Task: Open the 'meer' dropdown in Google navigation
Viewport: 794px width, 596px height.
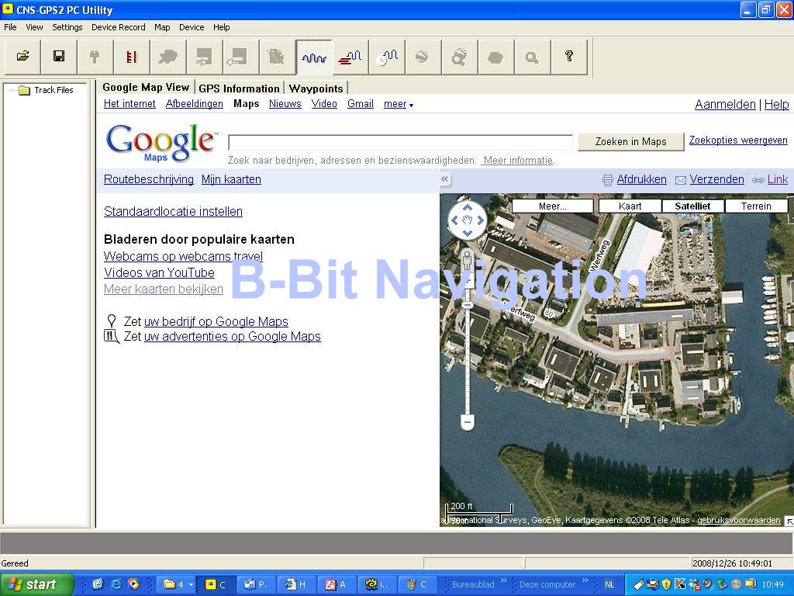Action: point(398,104)
